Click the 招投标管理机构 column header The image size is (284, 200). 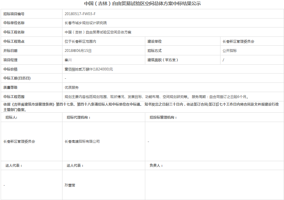pyautogui.click(x=163, y=117)
